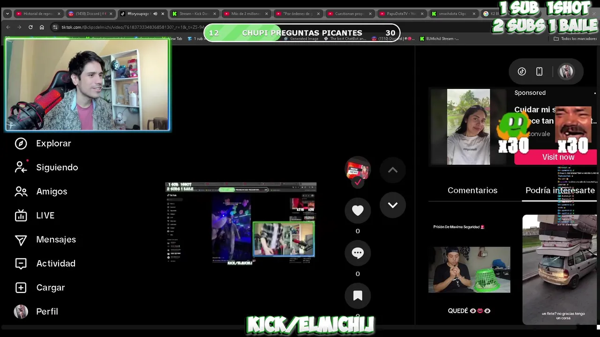Image resolution: width=600 pixels, height=337 pixels.
Task: Open Prisión De Maxima Seguridad video
Action: click(469, 270)
